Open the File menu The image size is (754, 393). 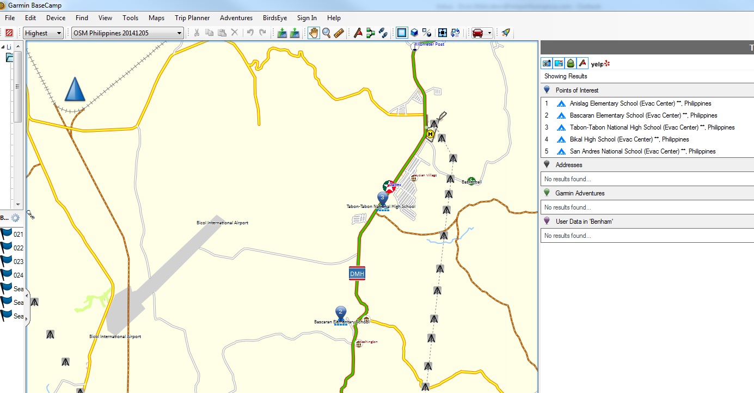[x=10, y=18]
